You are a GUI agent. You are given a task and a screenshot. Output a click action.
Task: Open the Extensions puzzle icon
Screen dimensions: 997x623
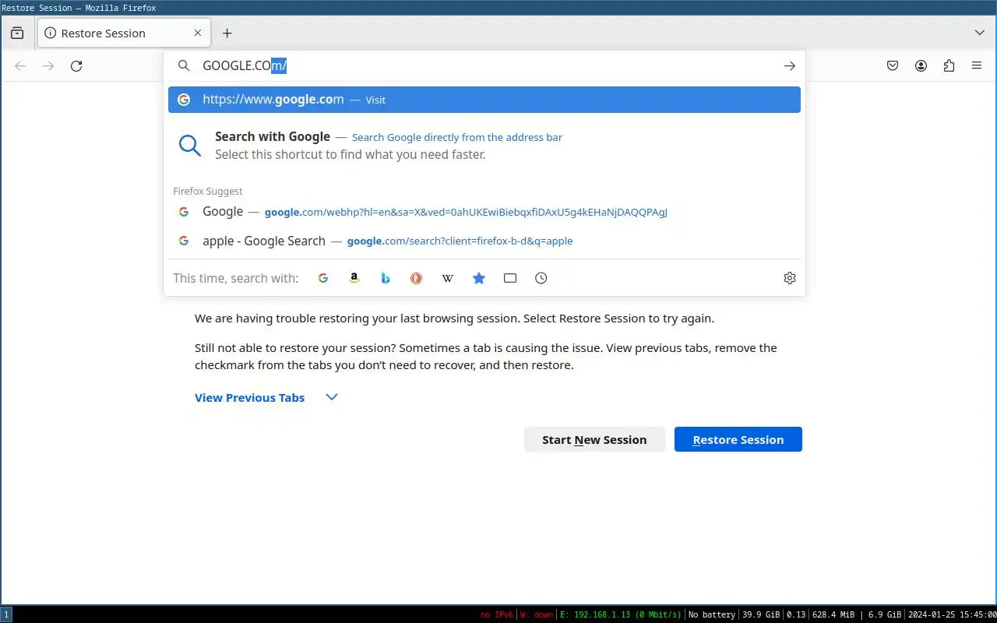click(x=949, y=66)
